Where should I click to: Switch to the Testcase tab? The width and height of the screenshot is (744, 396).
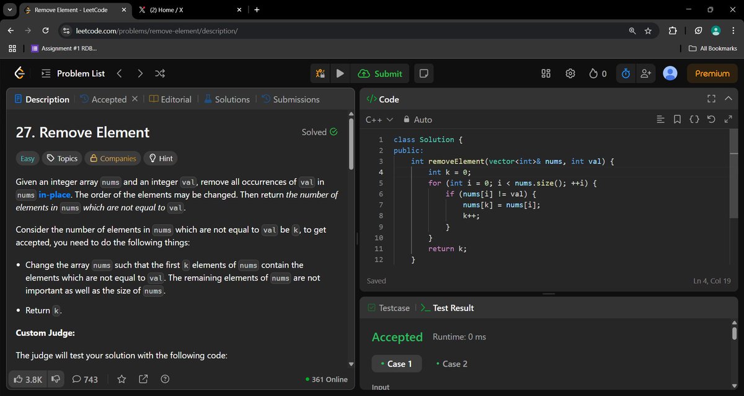(x=389, y=308)
